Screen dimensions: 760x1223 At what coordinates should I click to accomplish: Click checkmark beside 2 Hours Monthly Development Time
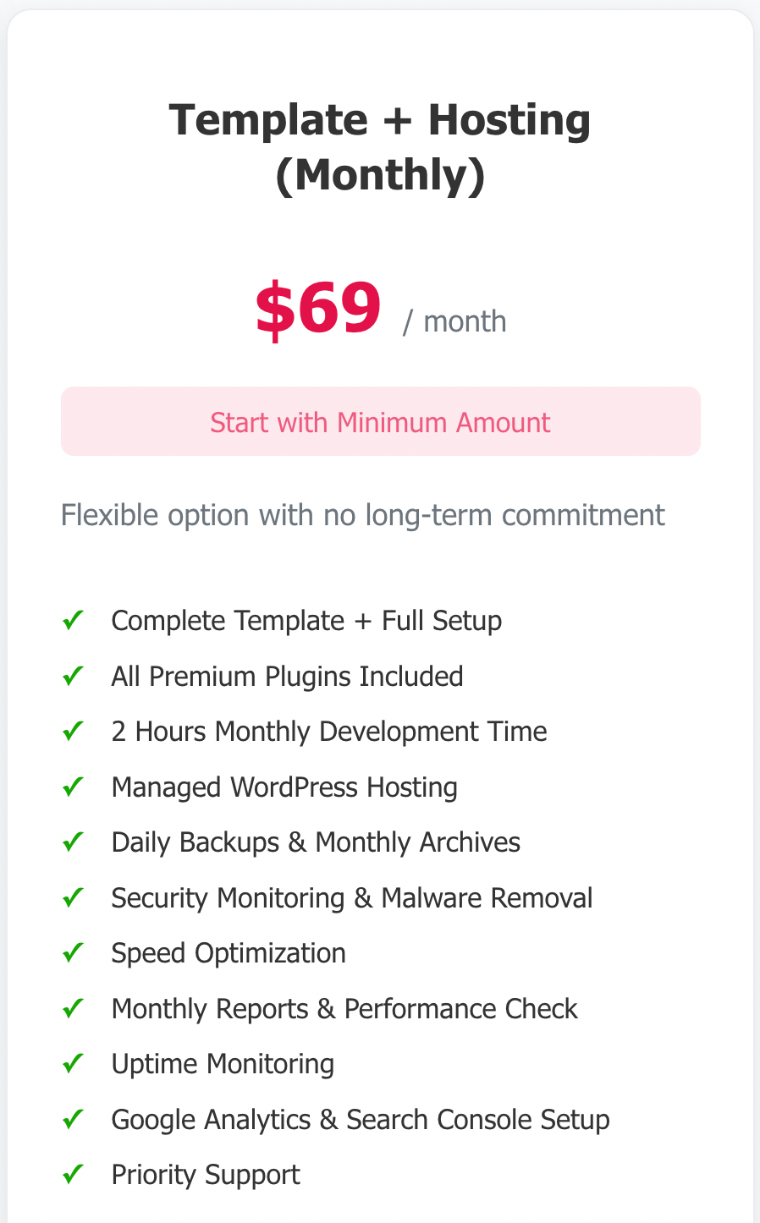(x=73, y=732)
